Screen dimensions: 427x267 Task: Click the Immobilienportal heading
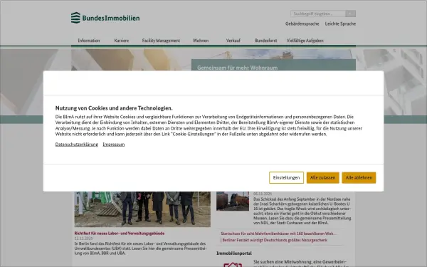(x=234, y=253)
